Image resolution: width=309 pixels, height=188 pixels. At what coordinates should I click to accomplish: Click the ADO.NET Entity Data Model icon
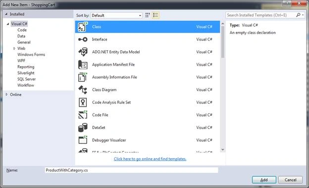coord(83,52)
